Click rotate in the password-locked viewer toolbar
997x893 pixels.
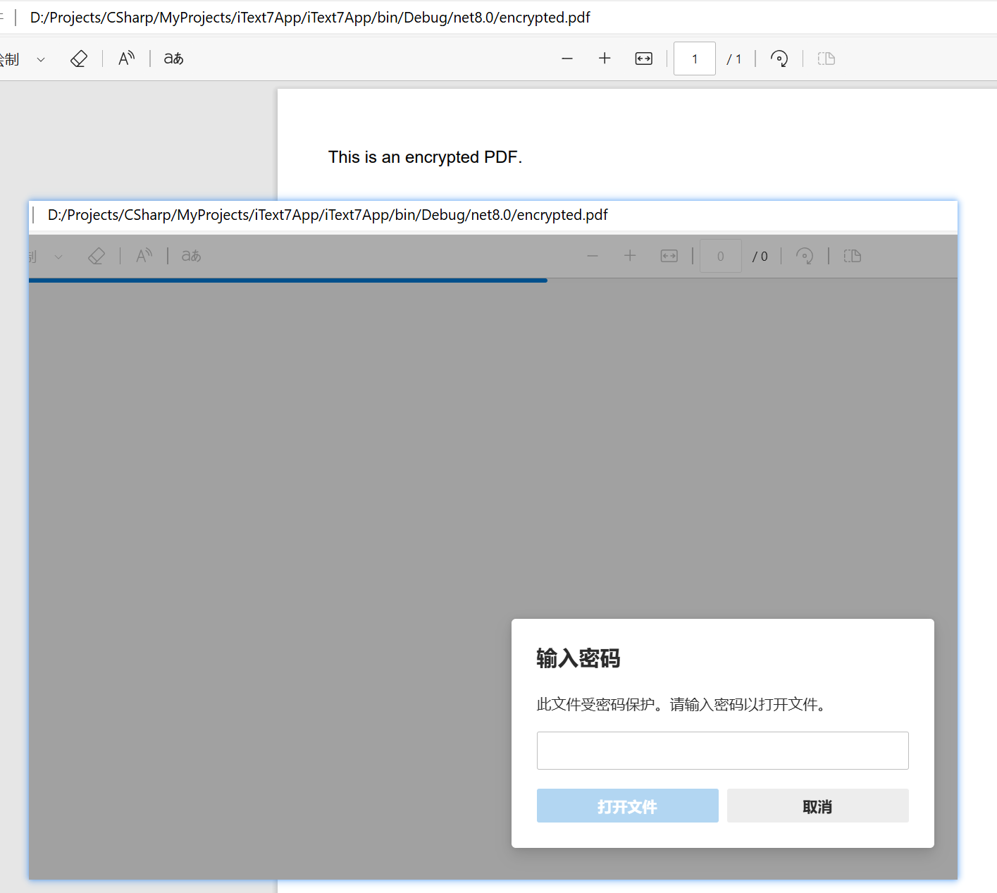pyautogui.click(x=805, y=256)
